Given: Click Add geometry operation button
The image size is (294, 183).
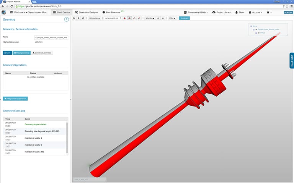Looking at the screenshot, I should 15,99.
